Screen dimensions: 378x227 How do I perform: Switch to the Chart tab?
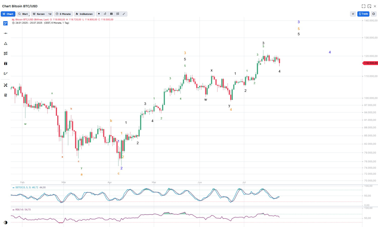click(8, 14)
